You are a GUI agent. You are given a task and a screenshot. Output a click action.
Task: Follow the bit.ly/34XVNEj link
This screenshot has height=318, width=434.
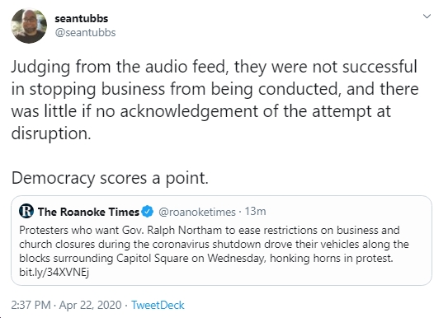pyautogui.click(x=54, y=273)
